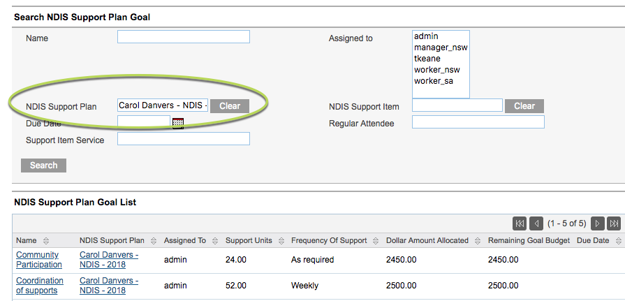Screen dimensions: 625x301
Task: Go to next page of results
Action: click(x=598, y=223)
